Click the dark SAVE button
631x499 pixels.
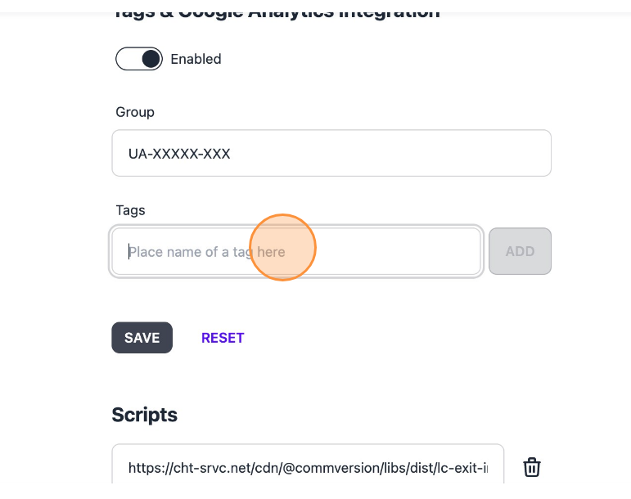tap(142, 338)
